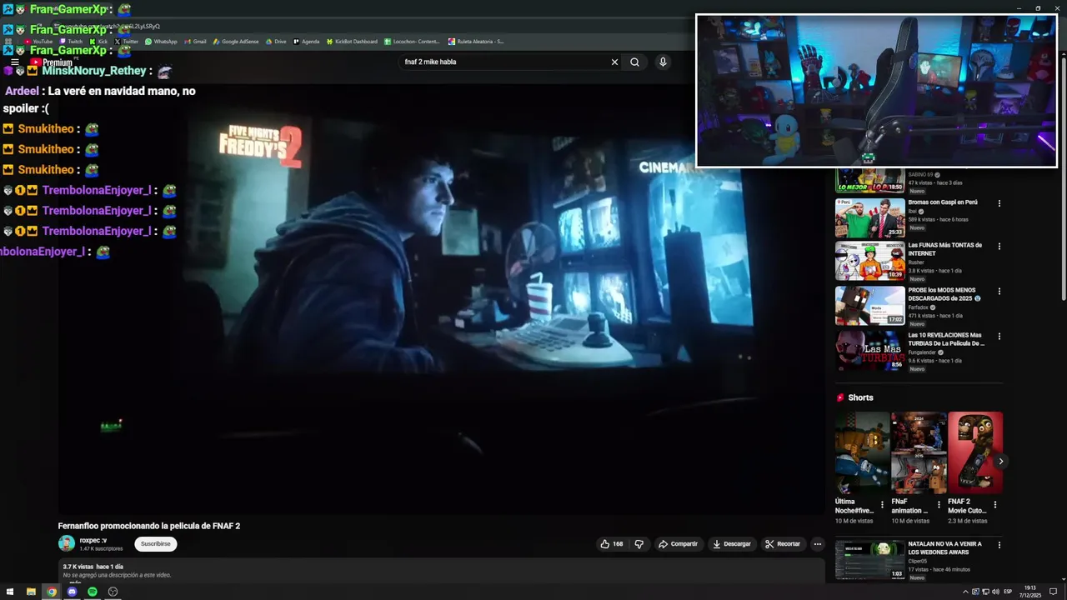
Task: Play the Bromas con Gaspi en Perú thumbnail
Action: (x=869, y=217)
